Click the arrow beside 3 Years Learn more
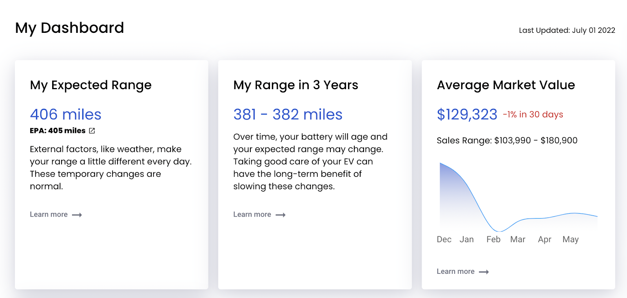Image resolution: width=627 pixels, height=298 pixels. (281, 215)
